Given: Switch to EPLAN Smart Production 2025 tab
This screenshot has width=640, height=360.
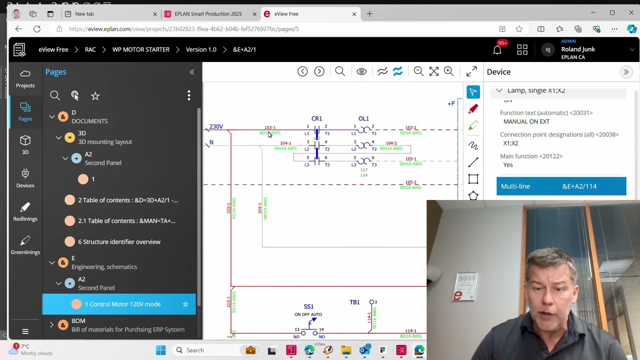Looking at the screenshot, I should click(x=209, y=14).
